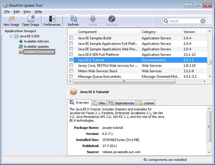Click the details pane scroll-up arrow
The image size is (215, 165).
coord(209,109)
